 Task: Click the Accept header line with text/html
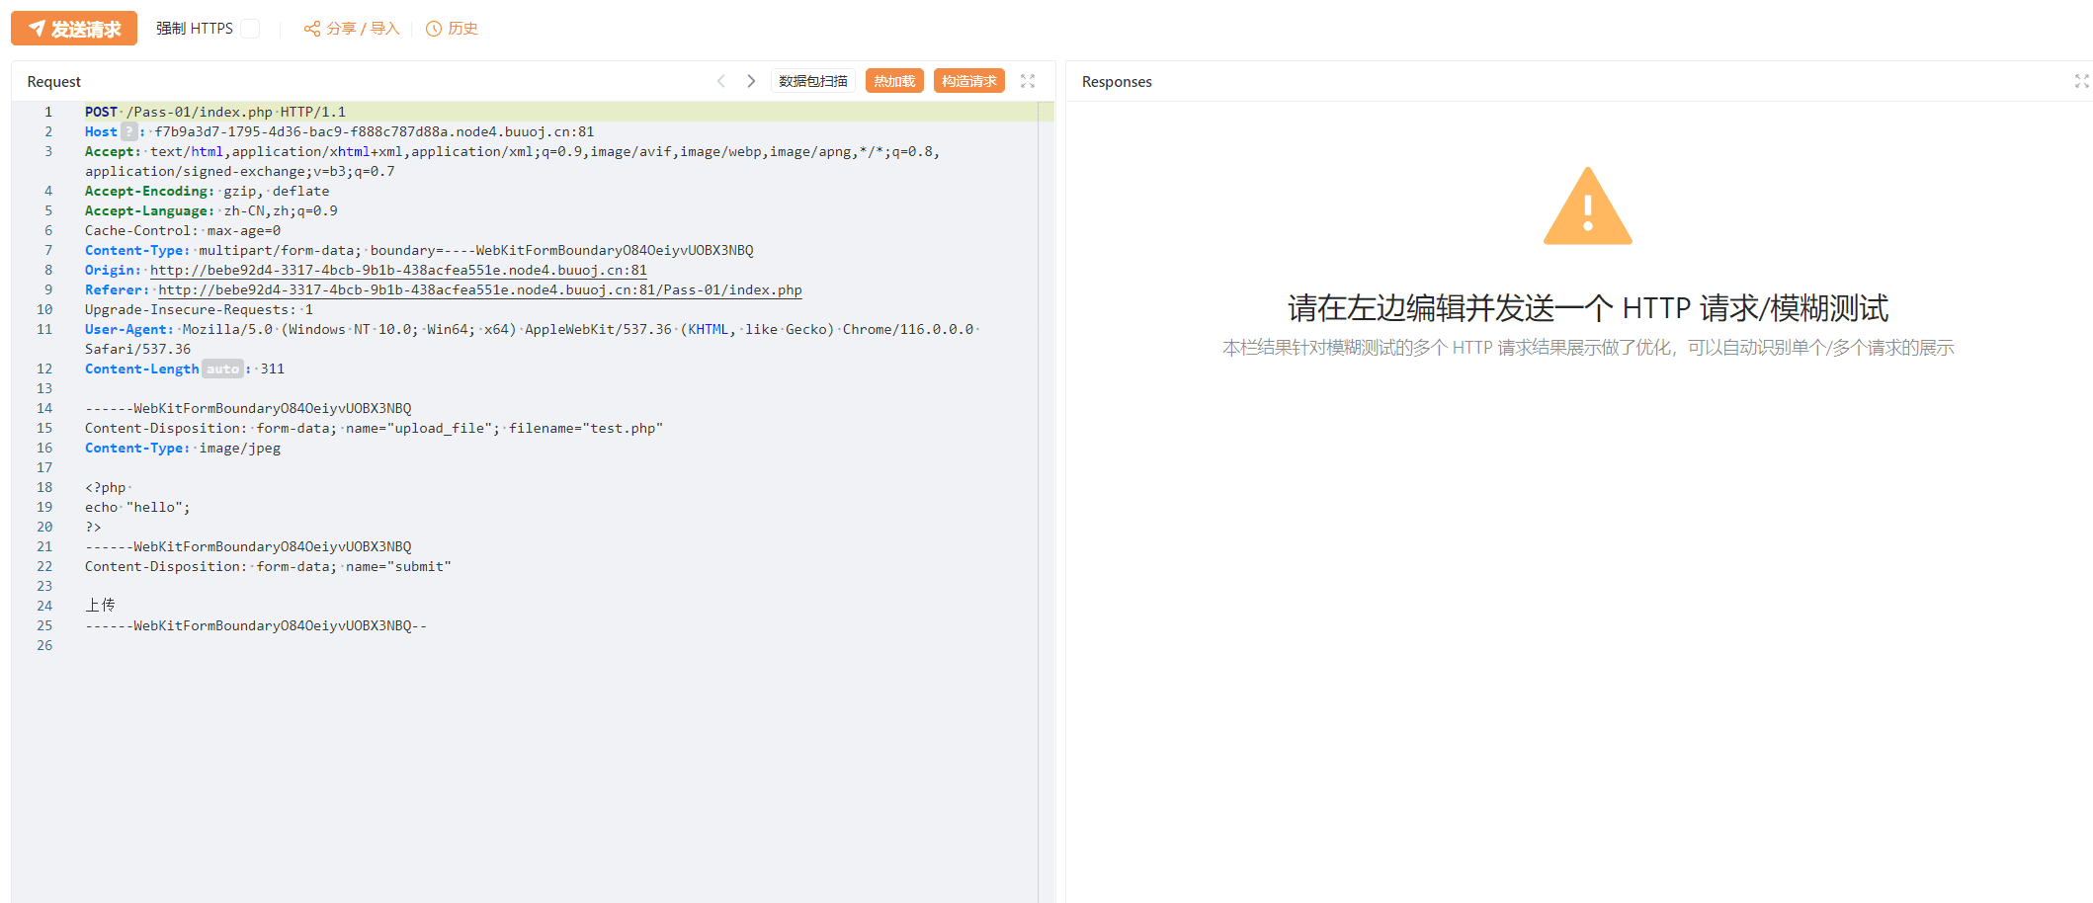[x=512, y=161]
